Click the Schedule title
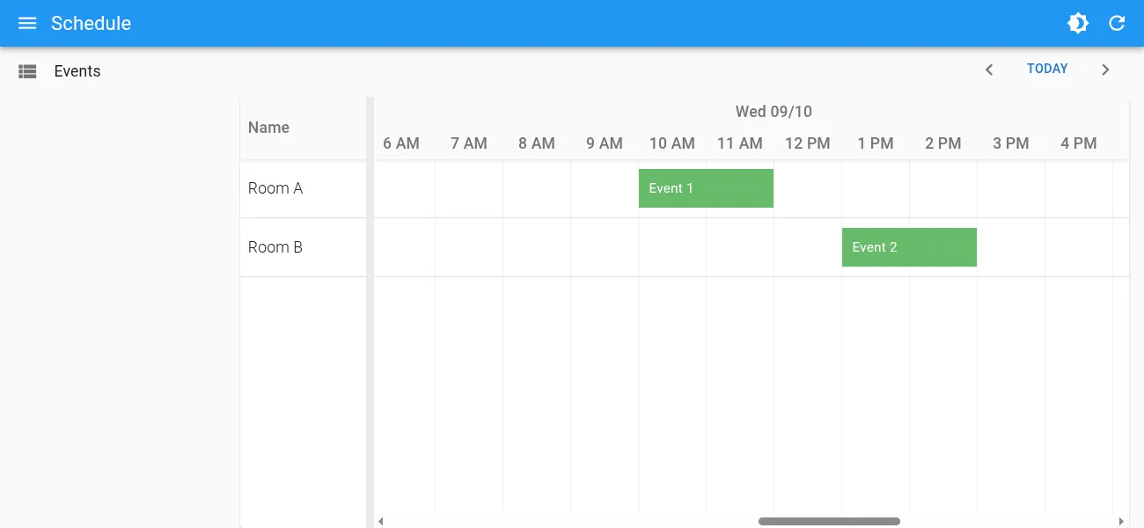This screenshot has height=528, width=1144. [x=91, y=23]
